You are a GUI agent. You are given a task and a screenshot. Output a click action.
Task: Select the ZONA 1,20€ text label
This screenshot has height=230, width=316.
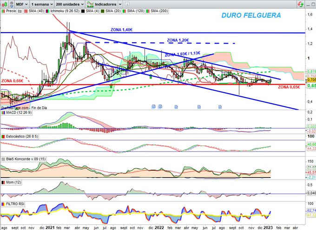coord(178,40)
